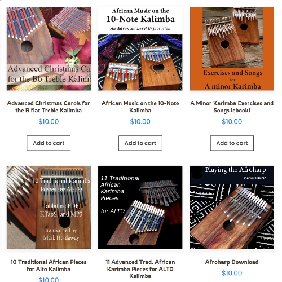The height and width of the screenshot is (282, 282).
Task: Open African Music on the 10-Note Kalimba title
Action: click(x=140, y=107)
